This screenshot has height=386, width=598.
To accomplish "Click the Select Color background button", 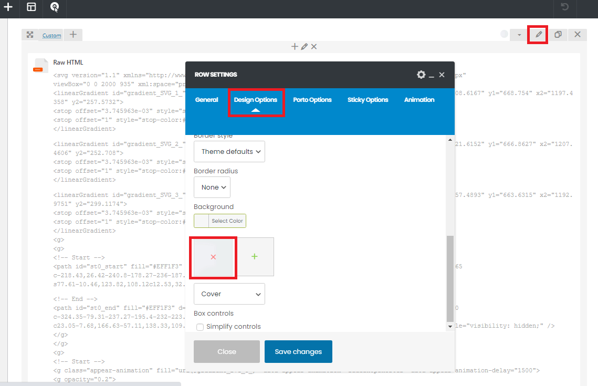I will point(219,221).
